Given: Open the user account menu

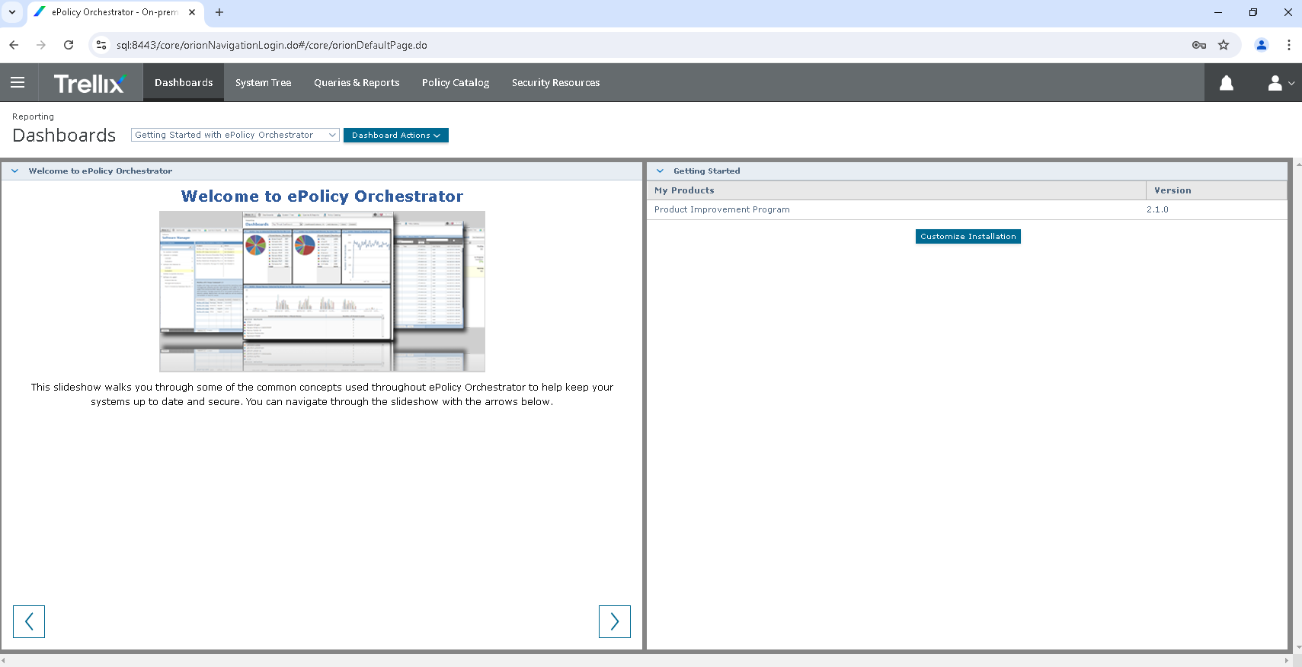Looking at the screenshot, I should point(1280,83).
